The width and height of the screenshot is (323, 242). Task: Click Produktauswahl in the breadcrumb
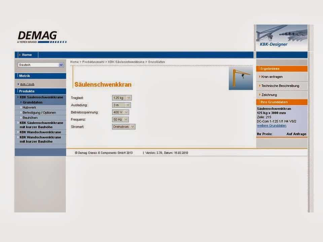[x=93, y=62]
